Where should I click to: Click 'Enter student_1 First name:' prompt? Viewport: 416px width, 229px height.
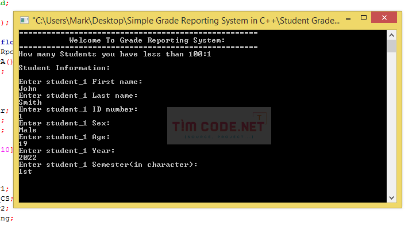pos(80,82)
